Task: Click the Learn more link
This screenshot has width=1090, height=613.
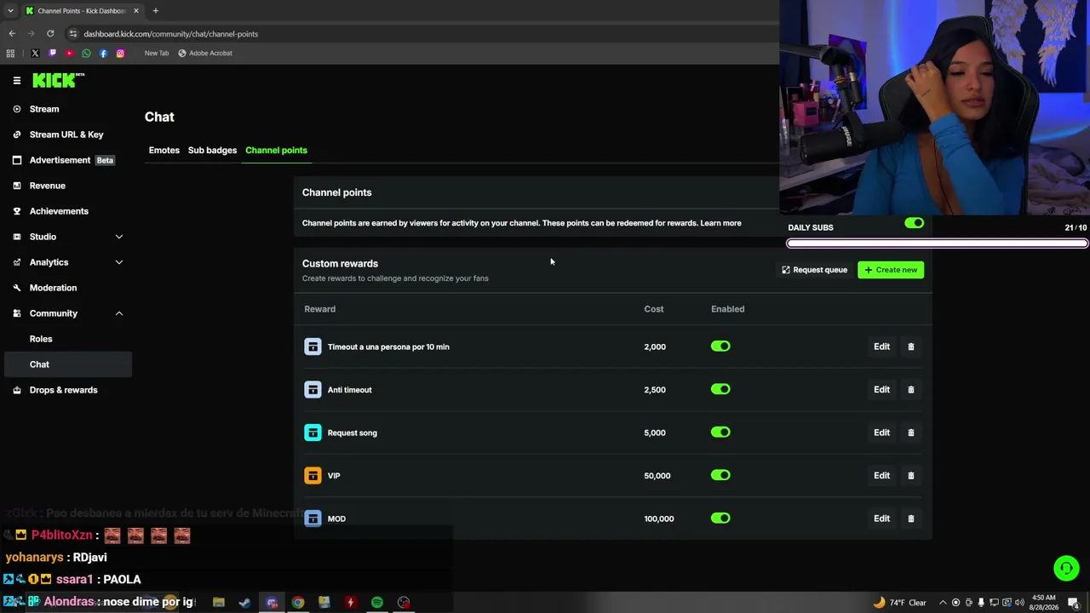Action: 720,223
